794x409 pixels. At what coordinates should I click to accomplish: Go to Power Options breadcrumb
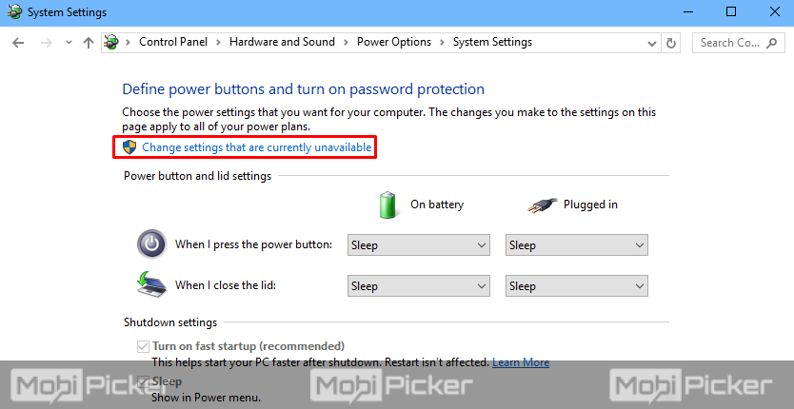393,42
